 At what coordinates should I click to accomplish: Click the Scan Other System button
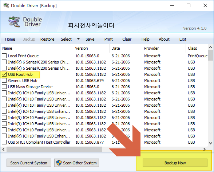pyautogui.click(x=76, y=163)
